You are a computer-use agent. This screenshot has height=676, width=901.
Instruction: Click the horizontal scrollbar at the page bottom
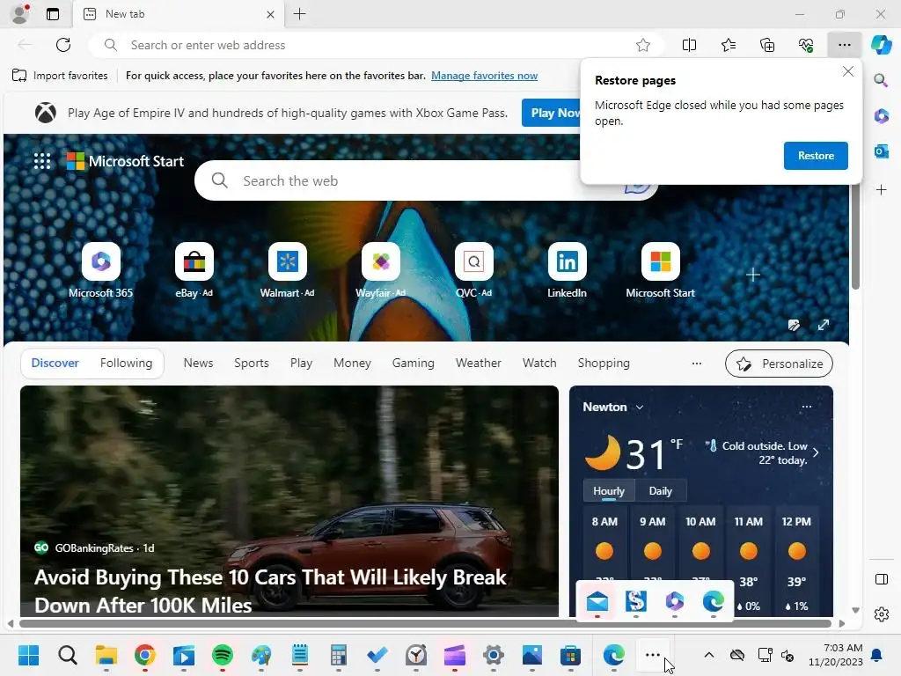[425, 623]
